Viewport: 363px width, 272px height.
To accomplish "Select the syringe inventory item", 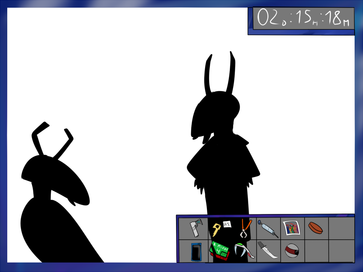I will (268, 229).
